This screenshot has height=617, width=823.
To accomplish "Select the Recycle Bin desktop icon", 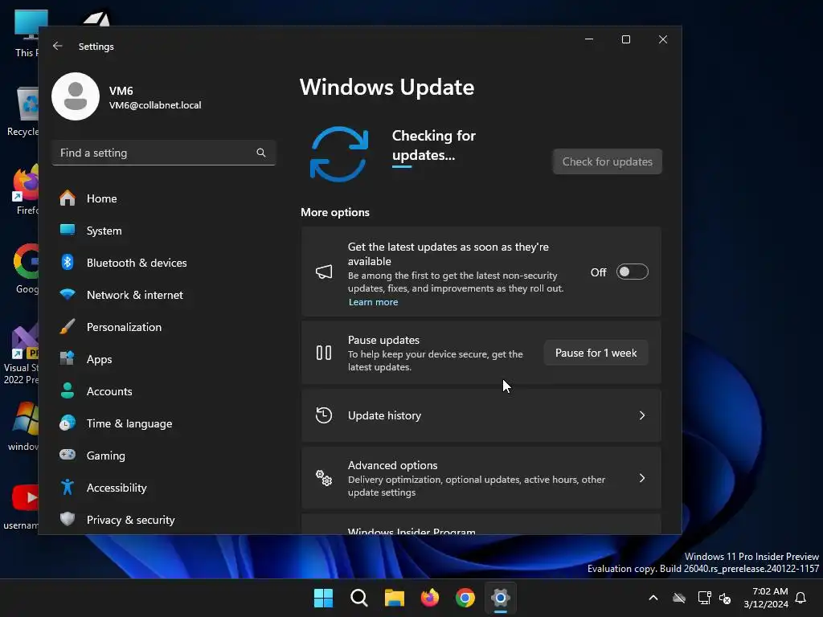I will pos(22,112).
